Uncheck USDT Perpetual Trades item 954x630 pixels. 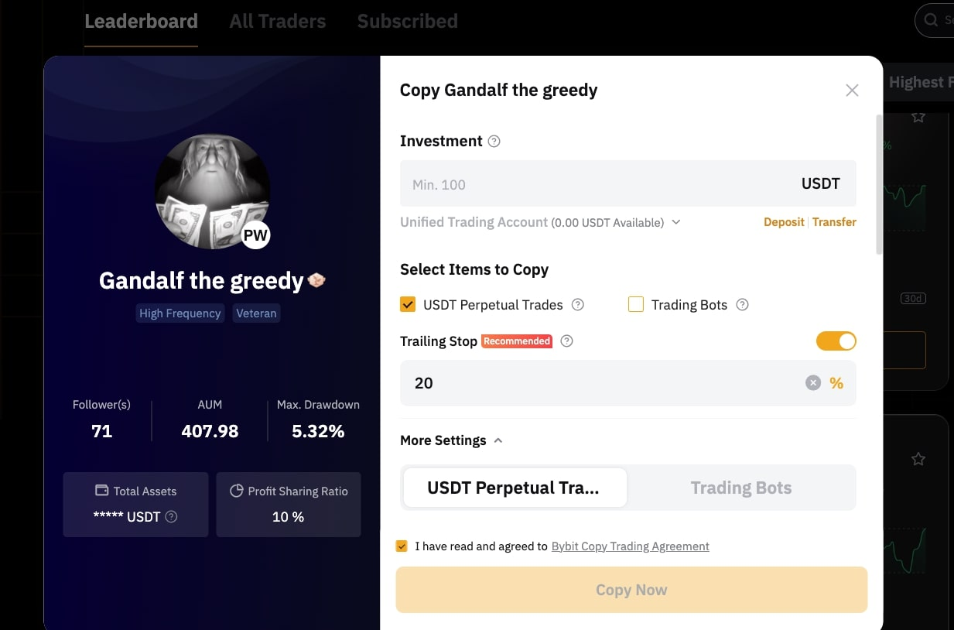[x=408, y=304]
